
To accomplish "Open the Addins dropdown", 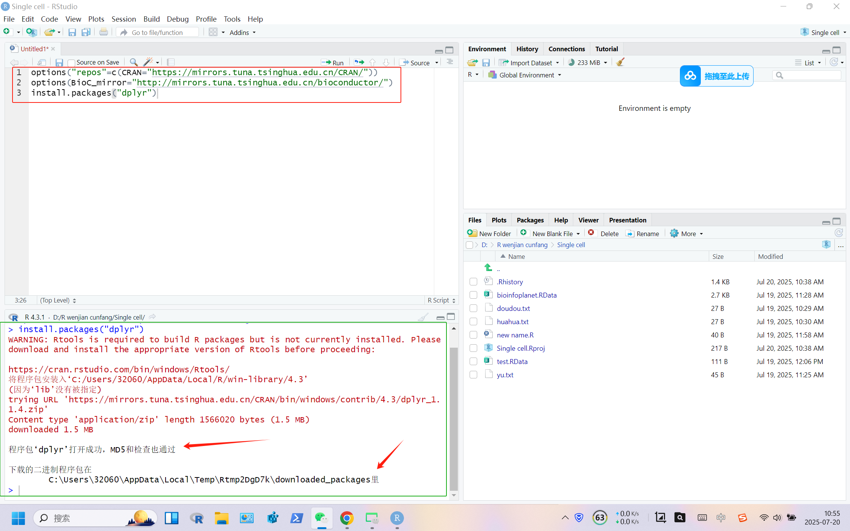I will [x=242, y=33].
